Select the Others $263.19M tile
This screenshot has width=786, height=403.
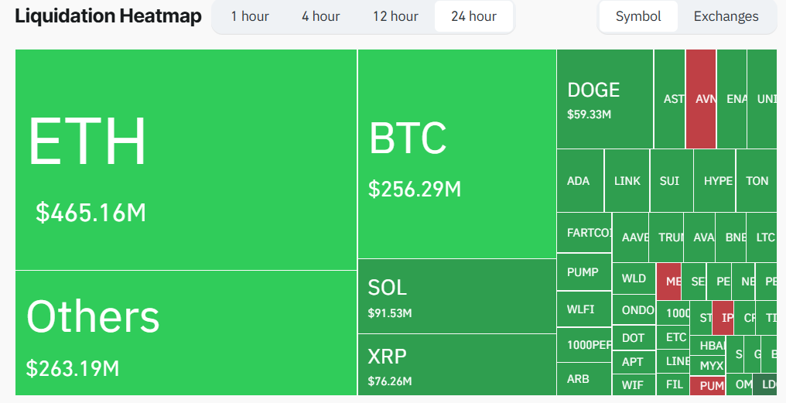click(186, 333)
